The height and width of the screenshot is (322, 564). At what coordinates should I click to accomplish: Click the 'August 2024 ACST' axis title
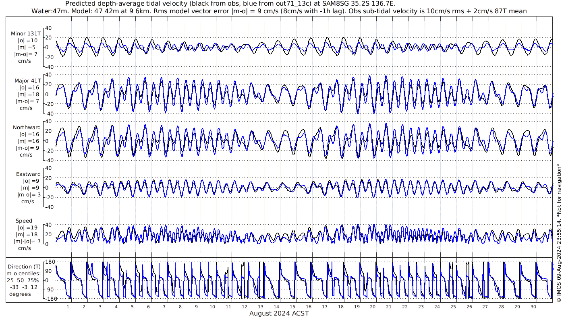pyautogui.click(x=279, y=313)
